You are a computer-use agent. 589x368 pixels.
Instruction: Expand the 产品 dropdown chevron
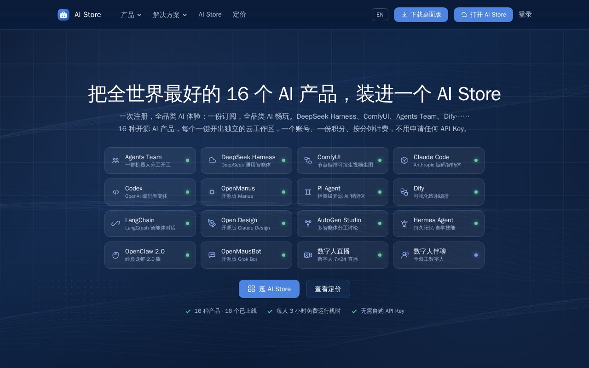139,15
